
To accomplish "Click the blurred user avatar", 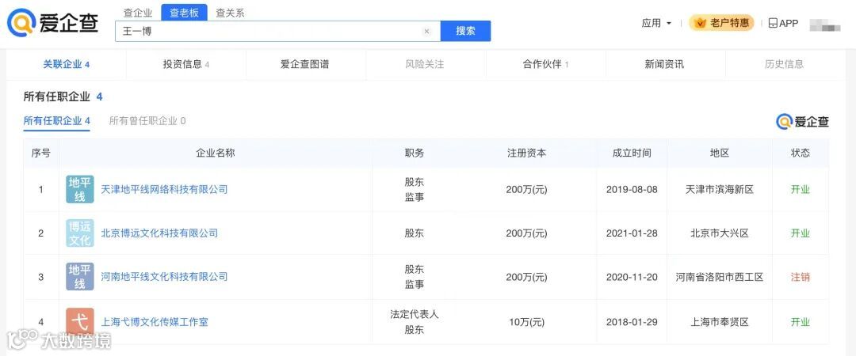I will 824,24.
